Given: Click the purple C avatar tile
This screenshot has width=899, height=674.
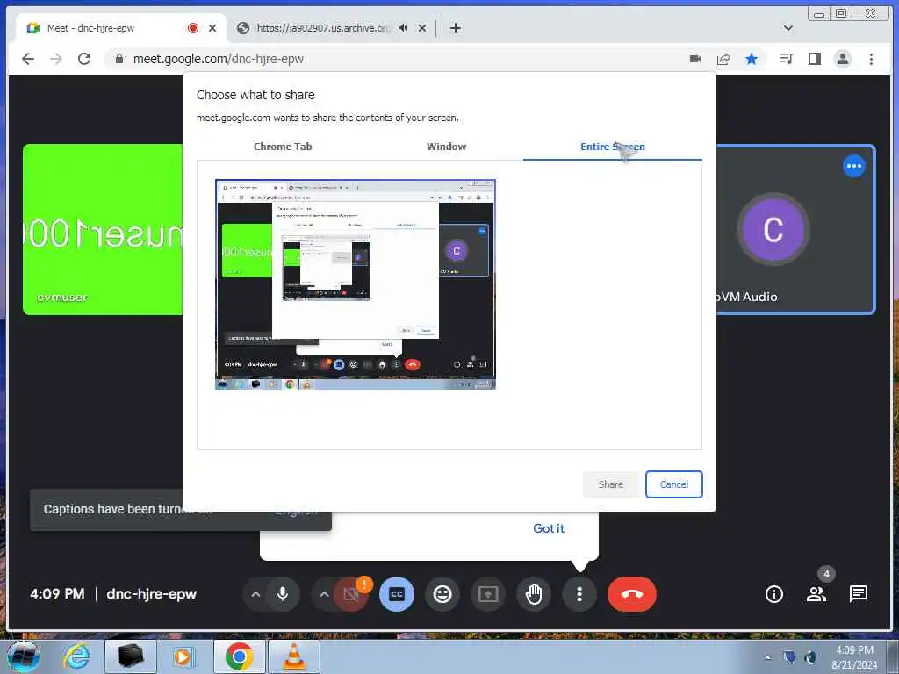Looking at the screenshot, I should click(773, 230).
